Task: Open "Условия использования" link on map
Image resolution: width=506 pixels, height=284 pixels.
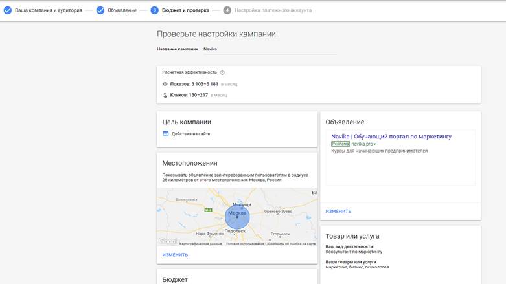Action: pos(245,244)
